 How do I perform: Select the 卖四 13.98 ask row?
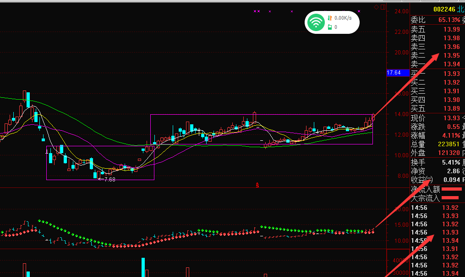pyautogui.click(x=435, y=38)
